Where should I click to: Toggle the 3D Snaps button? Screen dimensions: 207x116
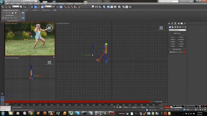pos(65,7)
